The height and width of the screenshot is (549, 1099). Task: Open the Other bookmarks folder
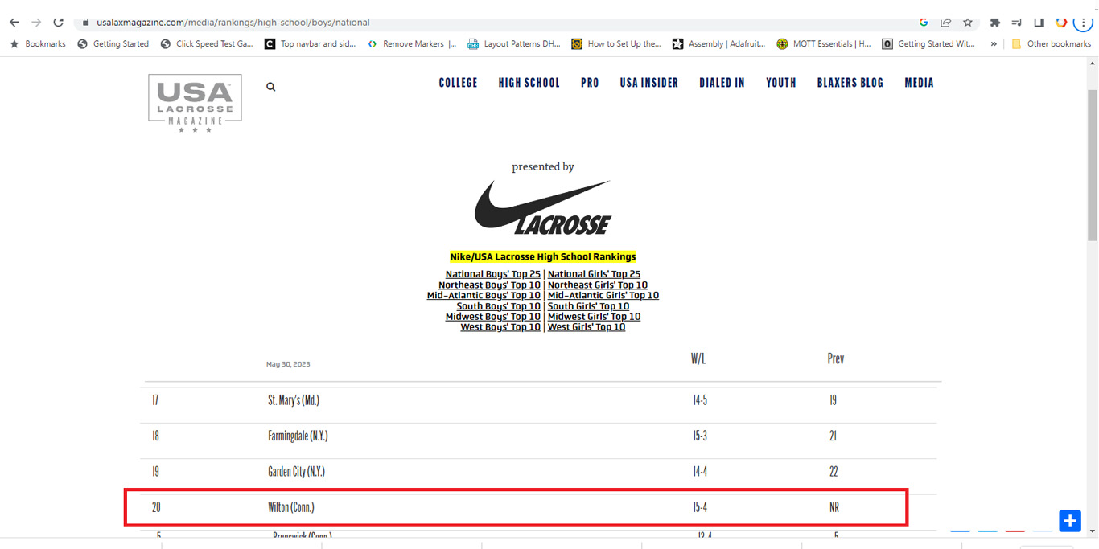(x=1052, y=44)
